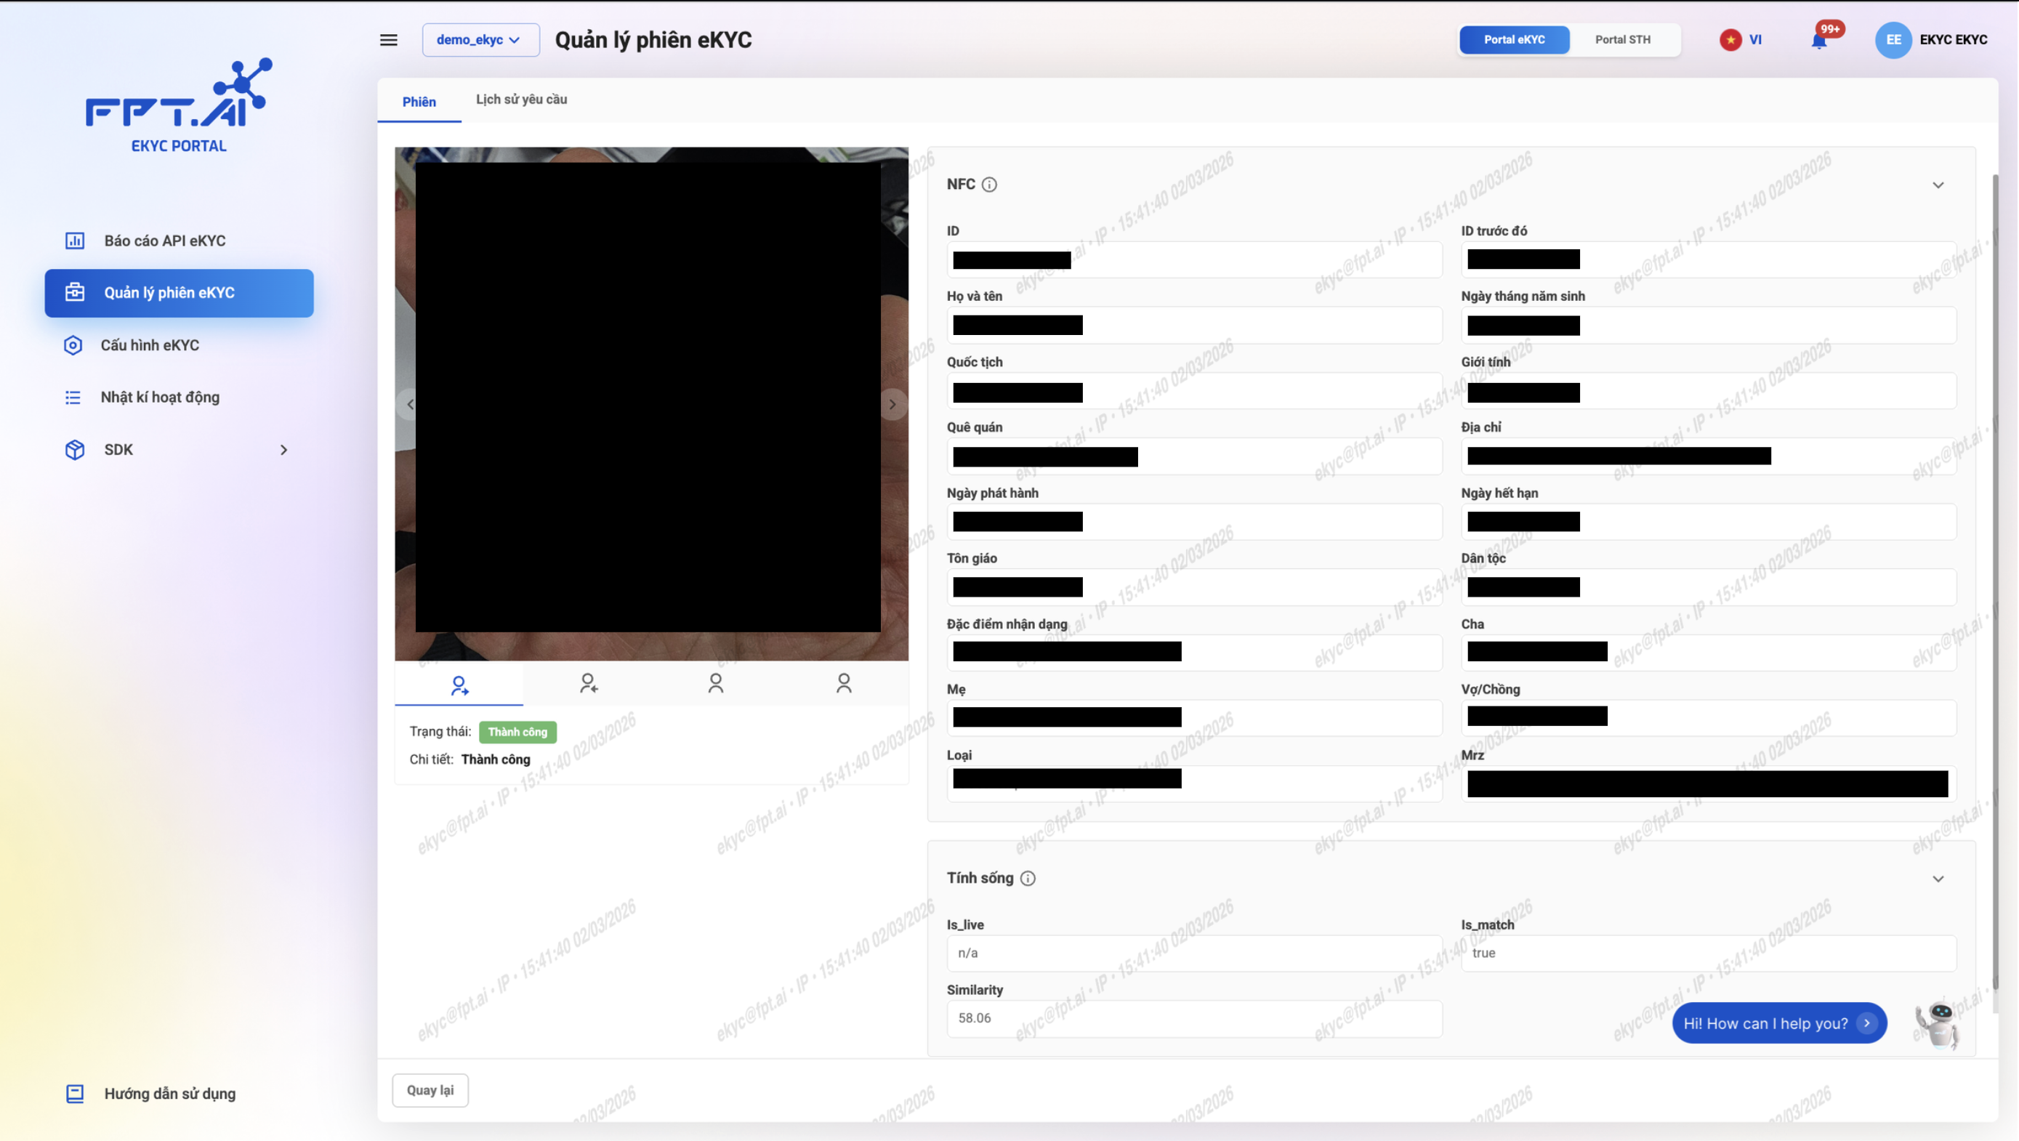Click the ID field
Screen dimensions: 2019x1141
pyautogui.click(x=1195, y=260)
